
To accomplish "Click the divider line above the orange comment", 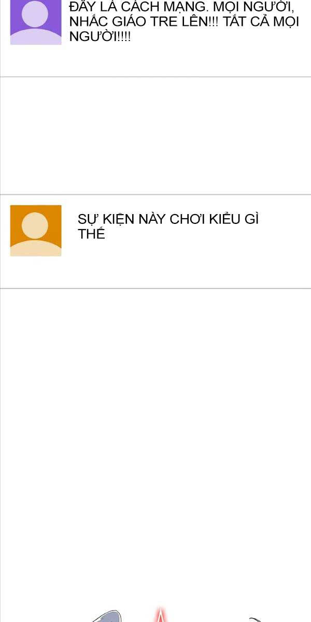I will click(x=155, y=195).
